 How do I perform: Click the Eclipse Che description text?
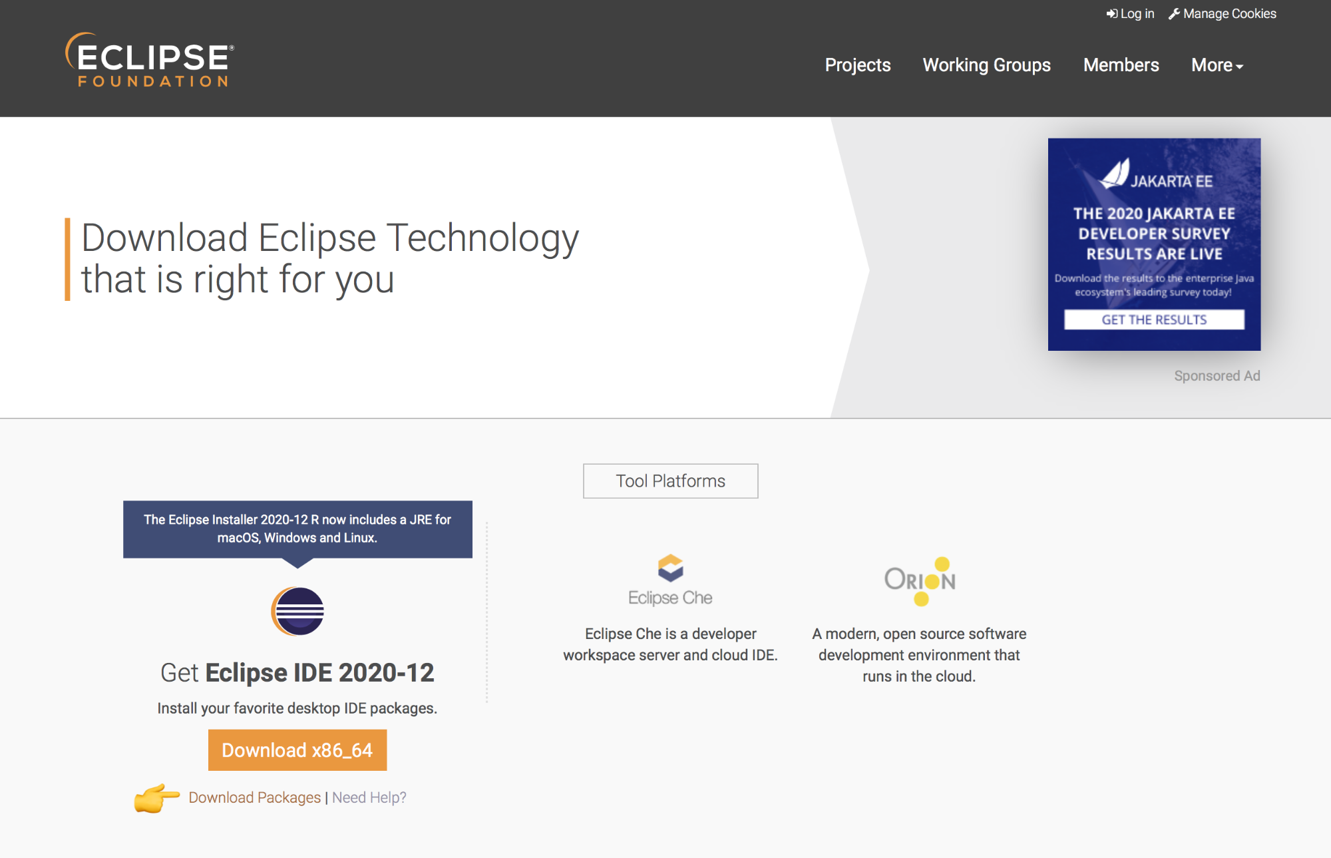[670, 644]
